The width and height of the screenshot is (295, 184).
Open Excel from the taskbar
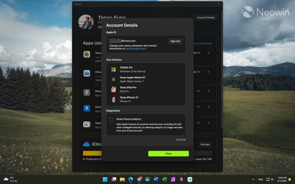coord(165,179)
